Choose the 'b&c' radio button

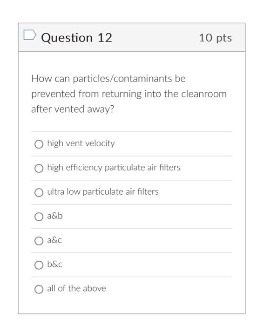coord(39,265)
